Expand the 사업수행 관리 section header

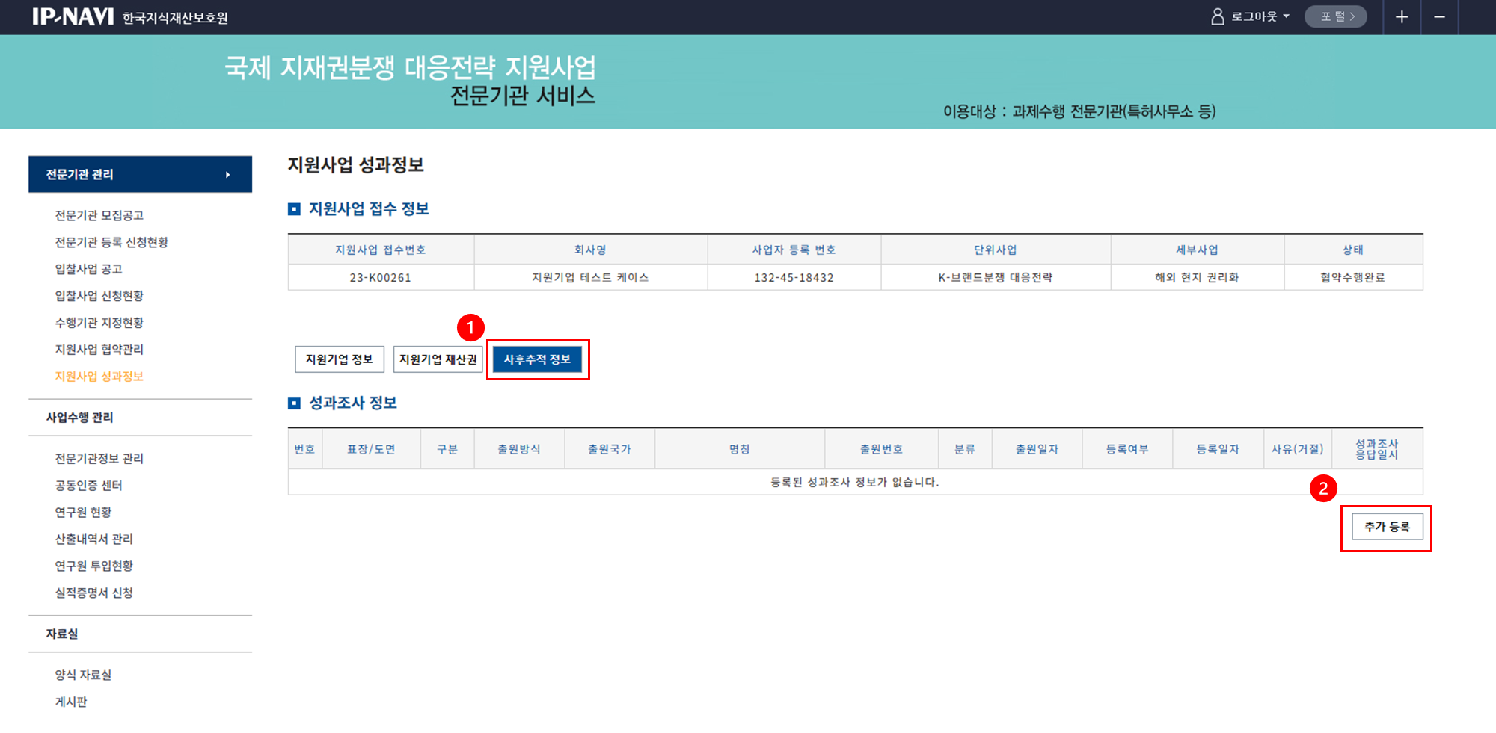coord(80,417)
